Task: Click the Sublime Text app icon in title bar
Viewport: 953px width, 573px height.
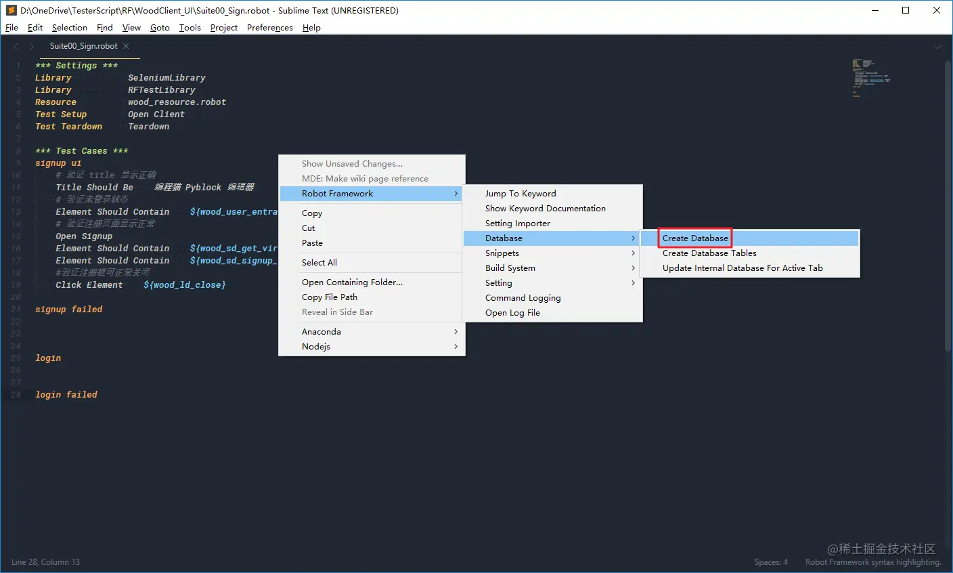Action: 11,10
